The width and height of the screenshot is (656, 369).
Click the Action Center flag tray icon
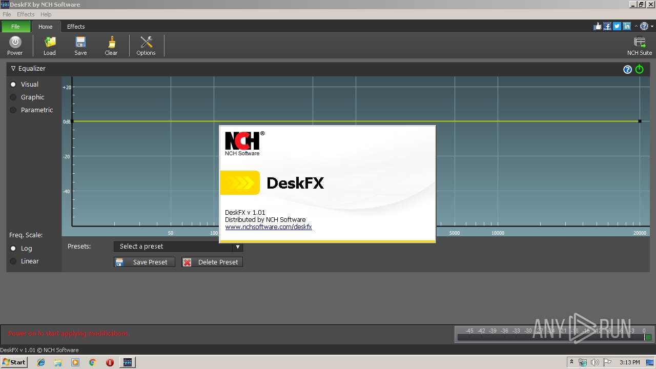(607, 362)
